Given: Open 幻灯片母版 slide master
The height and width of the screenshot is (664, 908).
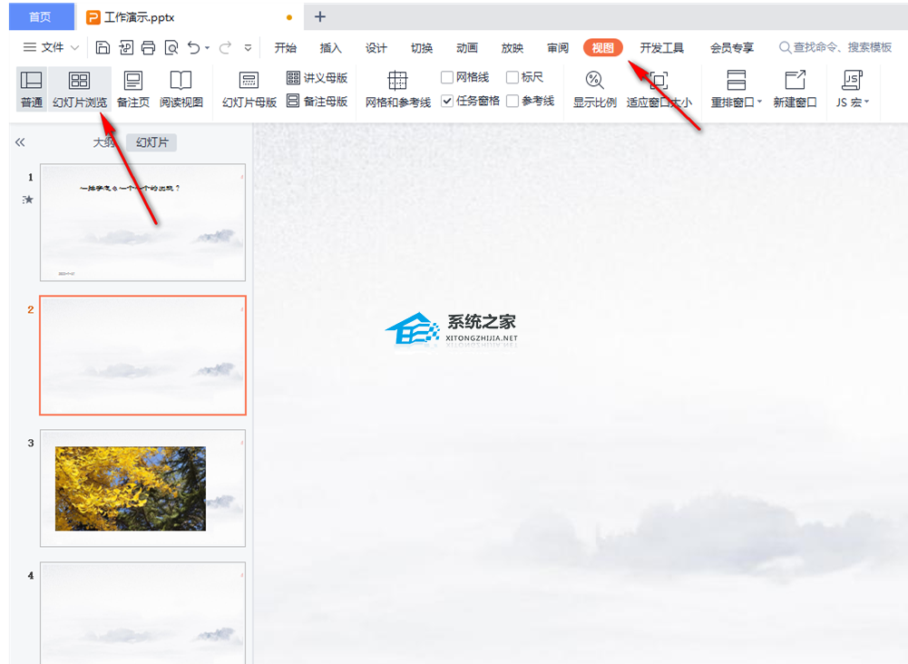Looking at the screenshot, I should (249, 89).
